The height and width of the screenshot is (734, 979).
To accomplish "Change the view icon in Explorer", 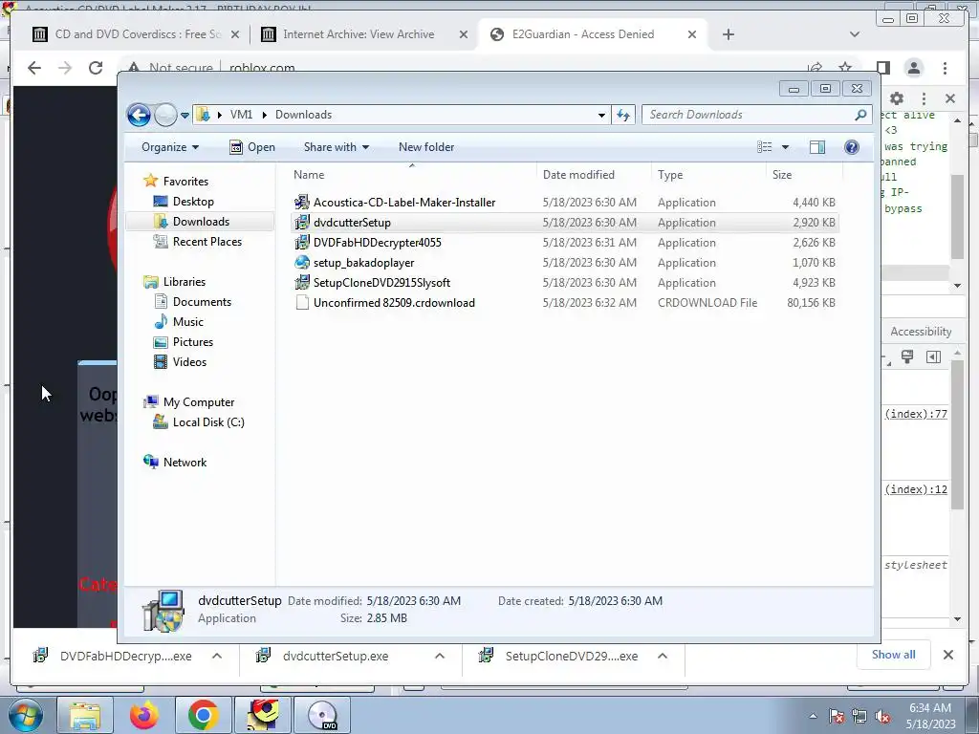I will pos(765,147).
